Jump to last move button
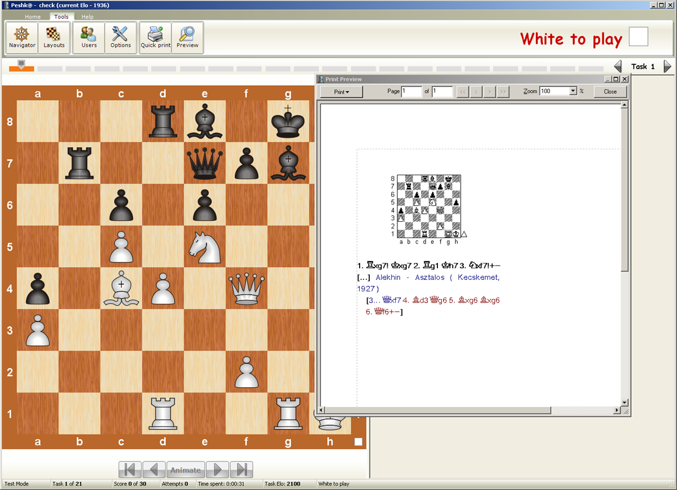The width and height of the screenshot is (677, 490). point(242,470)
